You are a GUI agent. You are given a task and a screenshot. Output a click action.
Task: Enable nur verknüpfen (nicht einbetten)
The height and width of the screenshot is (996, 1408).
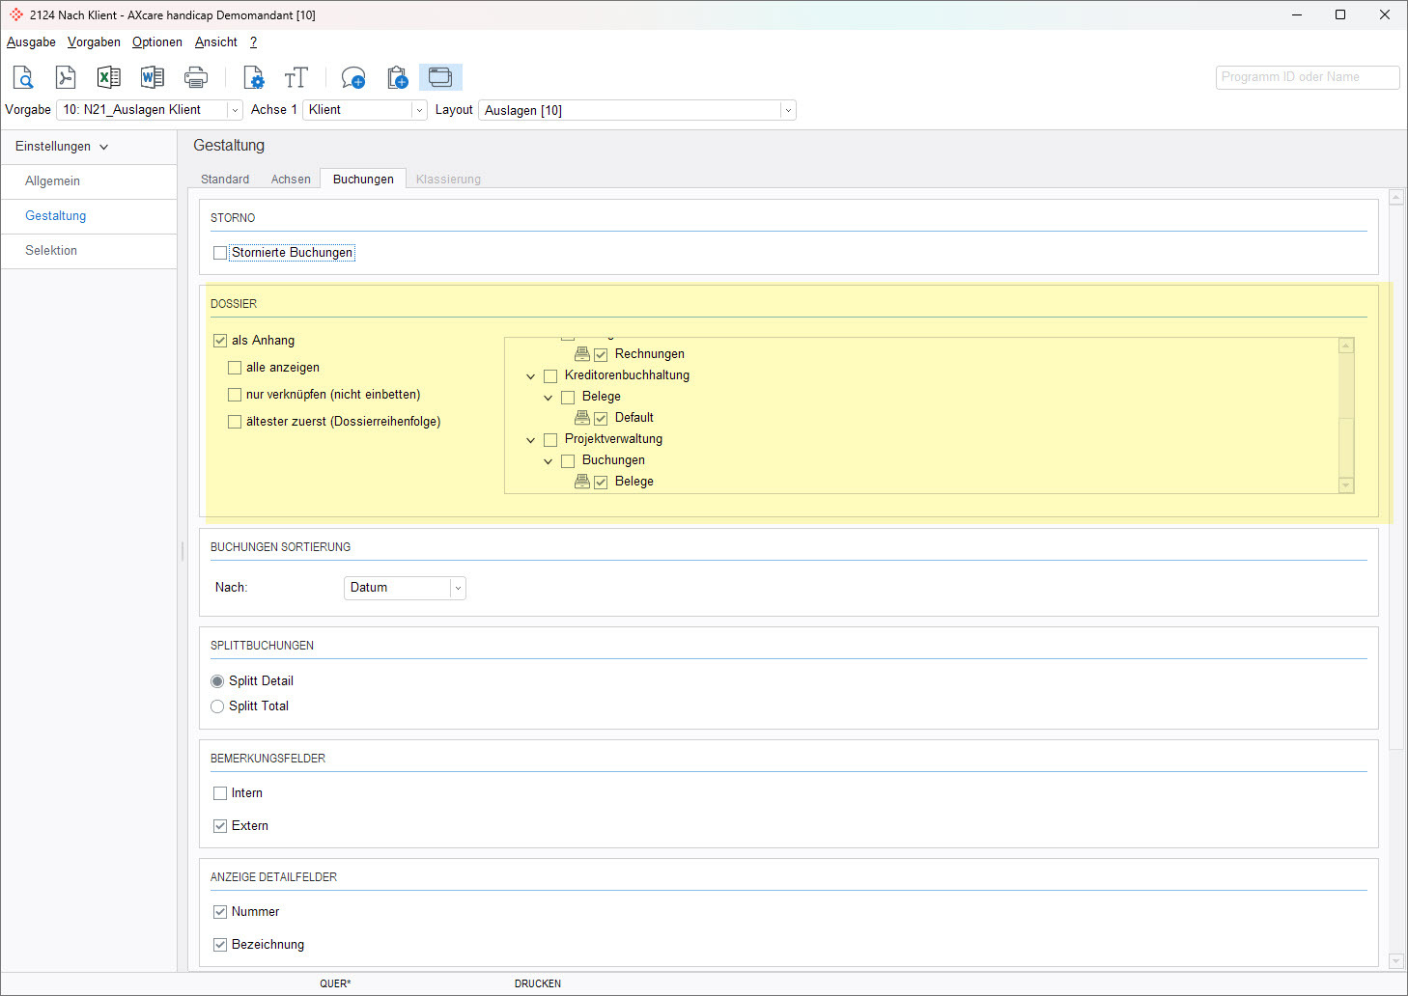pos(235,395)
